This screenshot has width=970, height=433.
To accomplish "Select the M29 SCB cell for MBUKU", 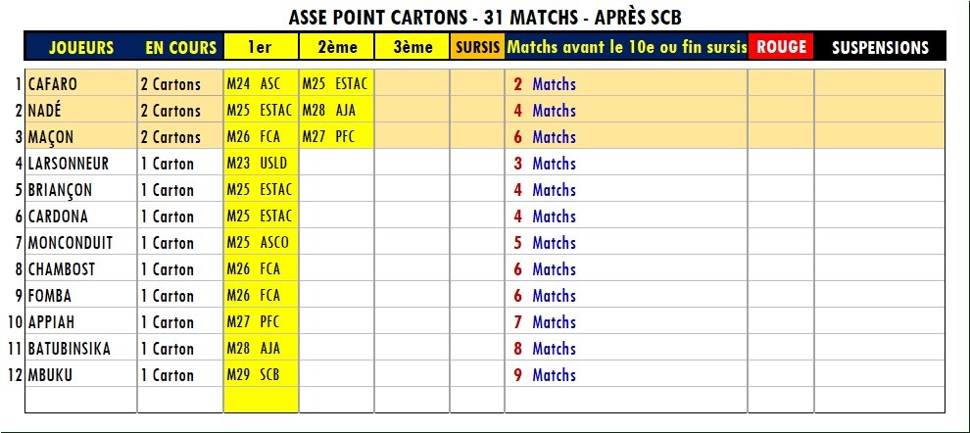I will coord(261,375).
